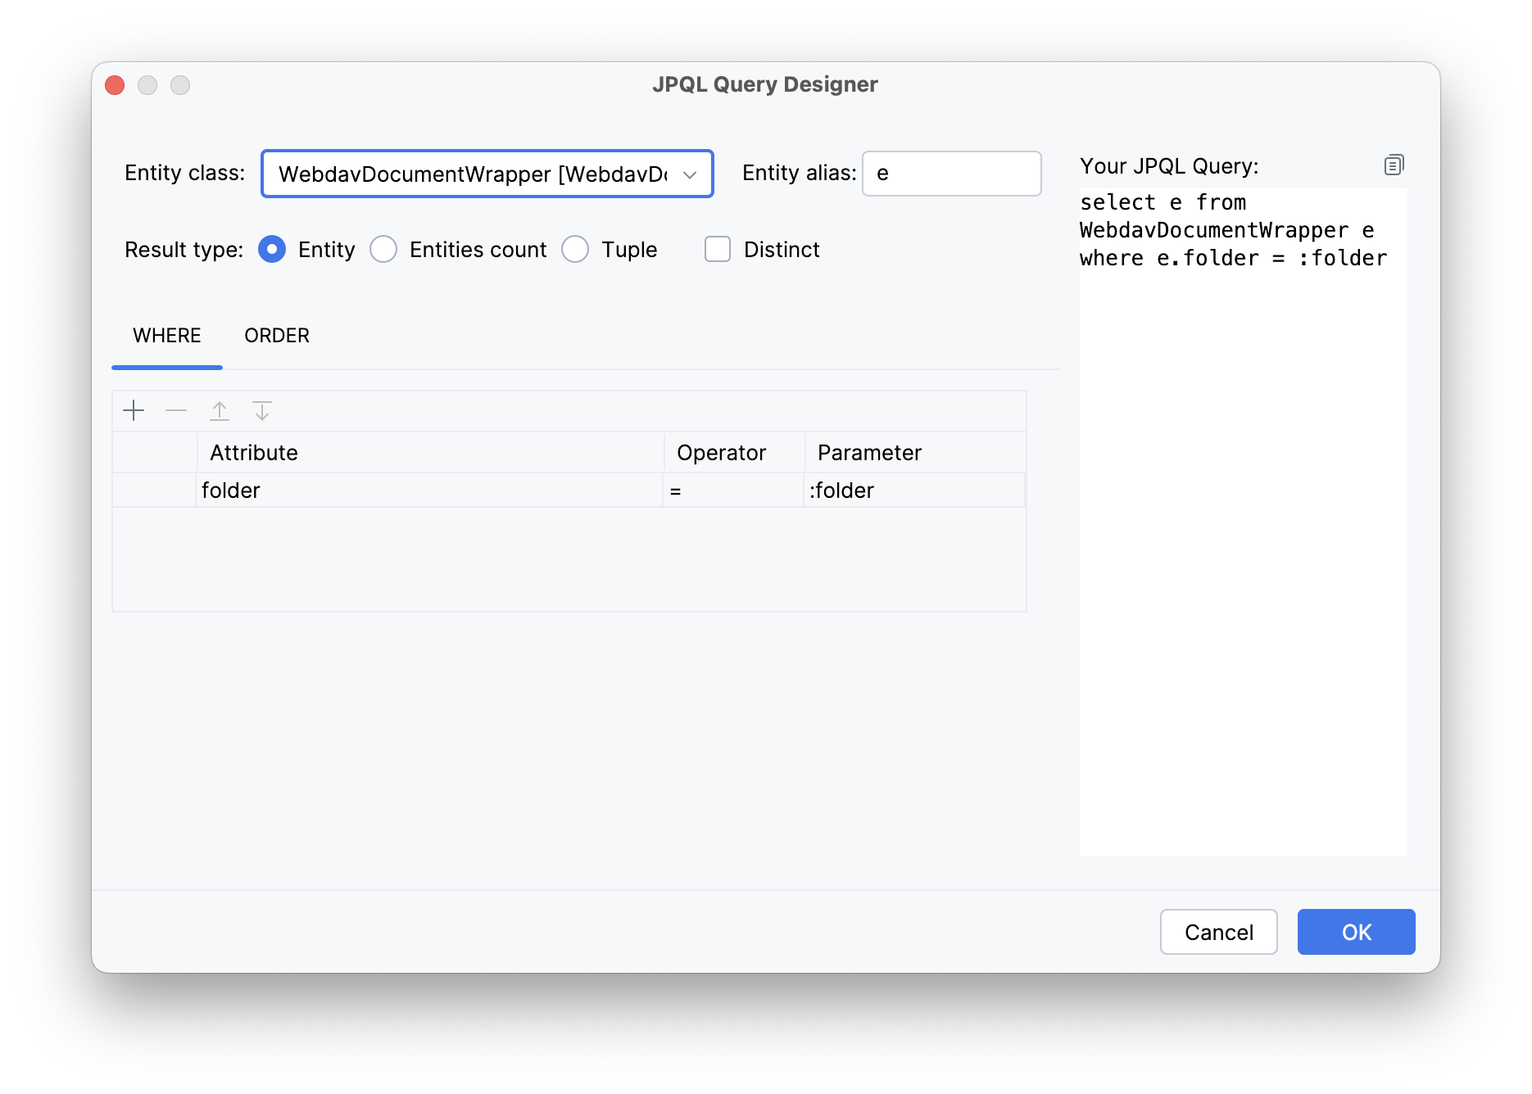Move the condition down
Screen dimensions: 1532x1094
[x=262, y=410]
